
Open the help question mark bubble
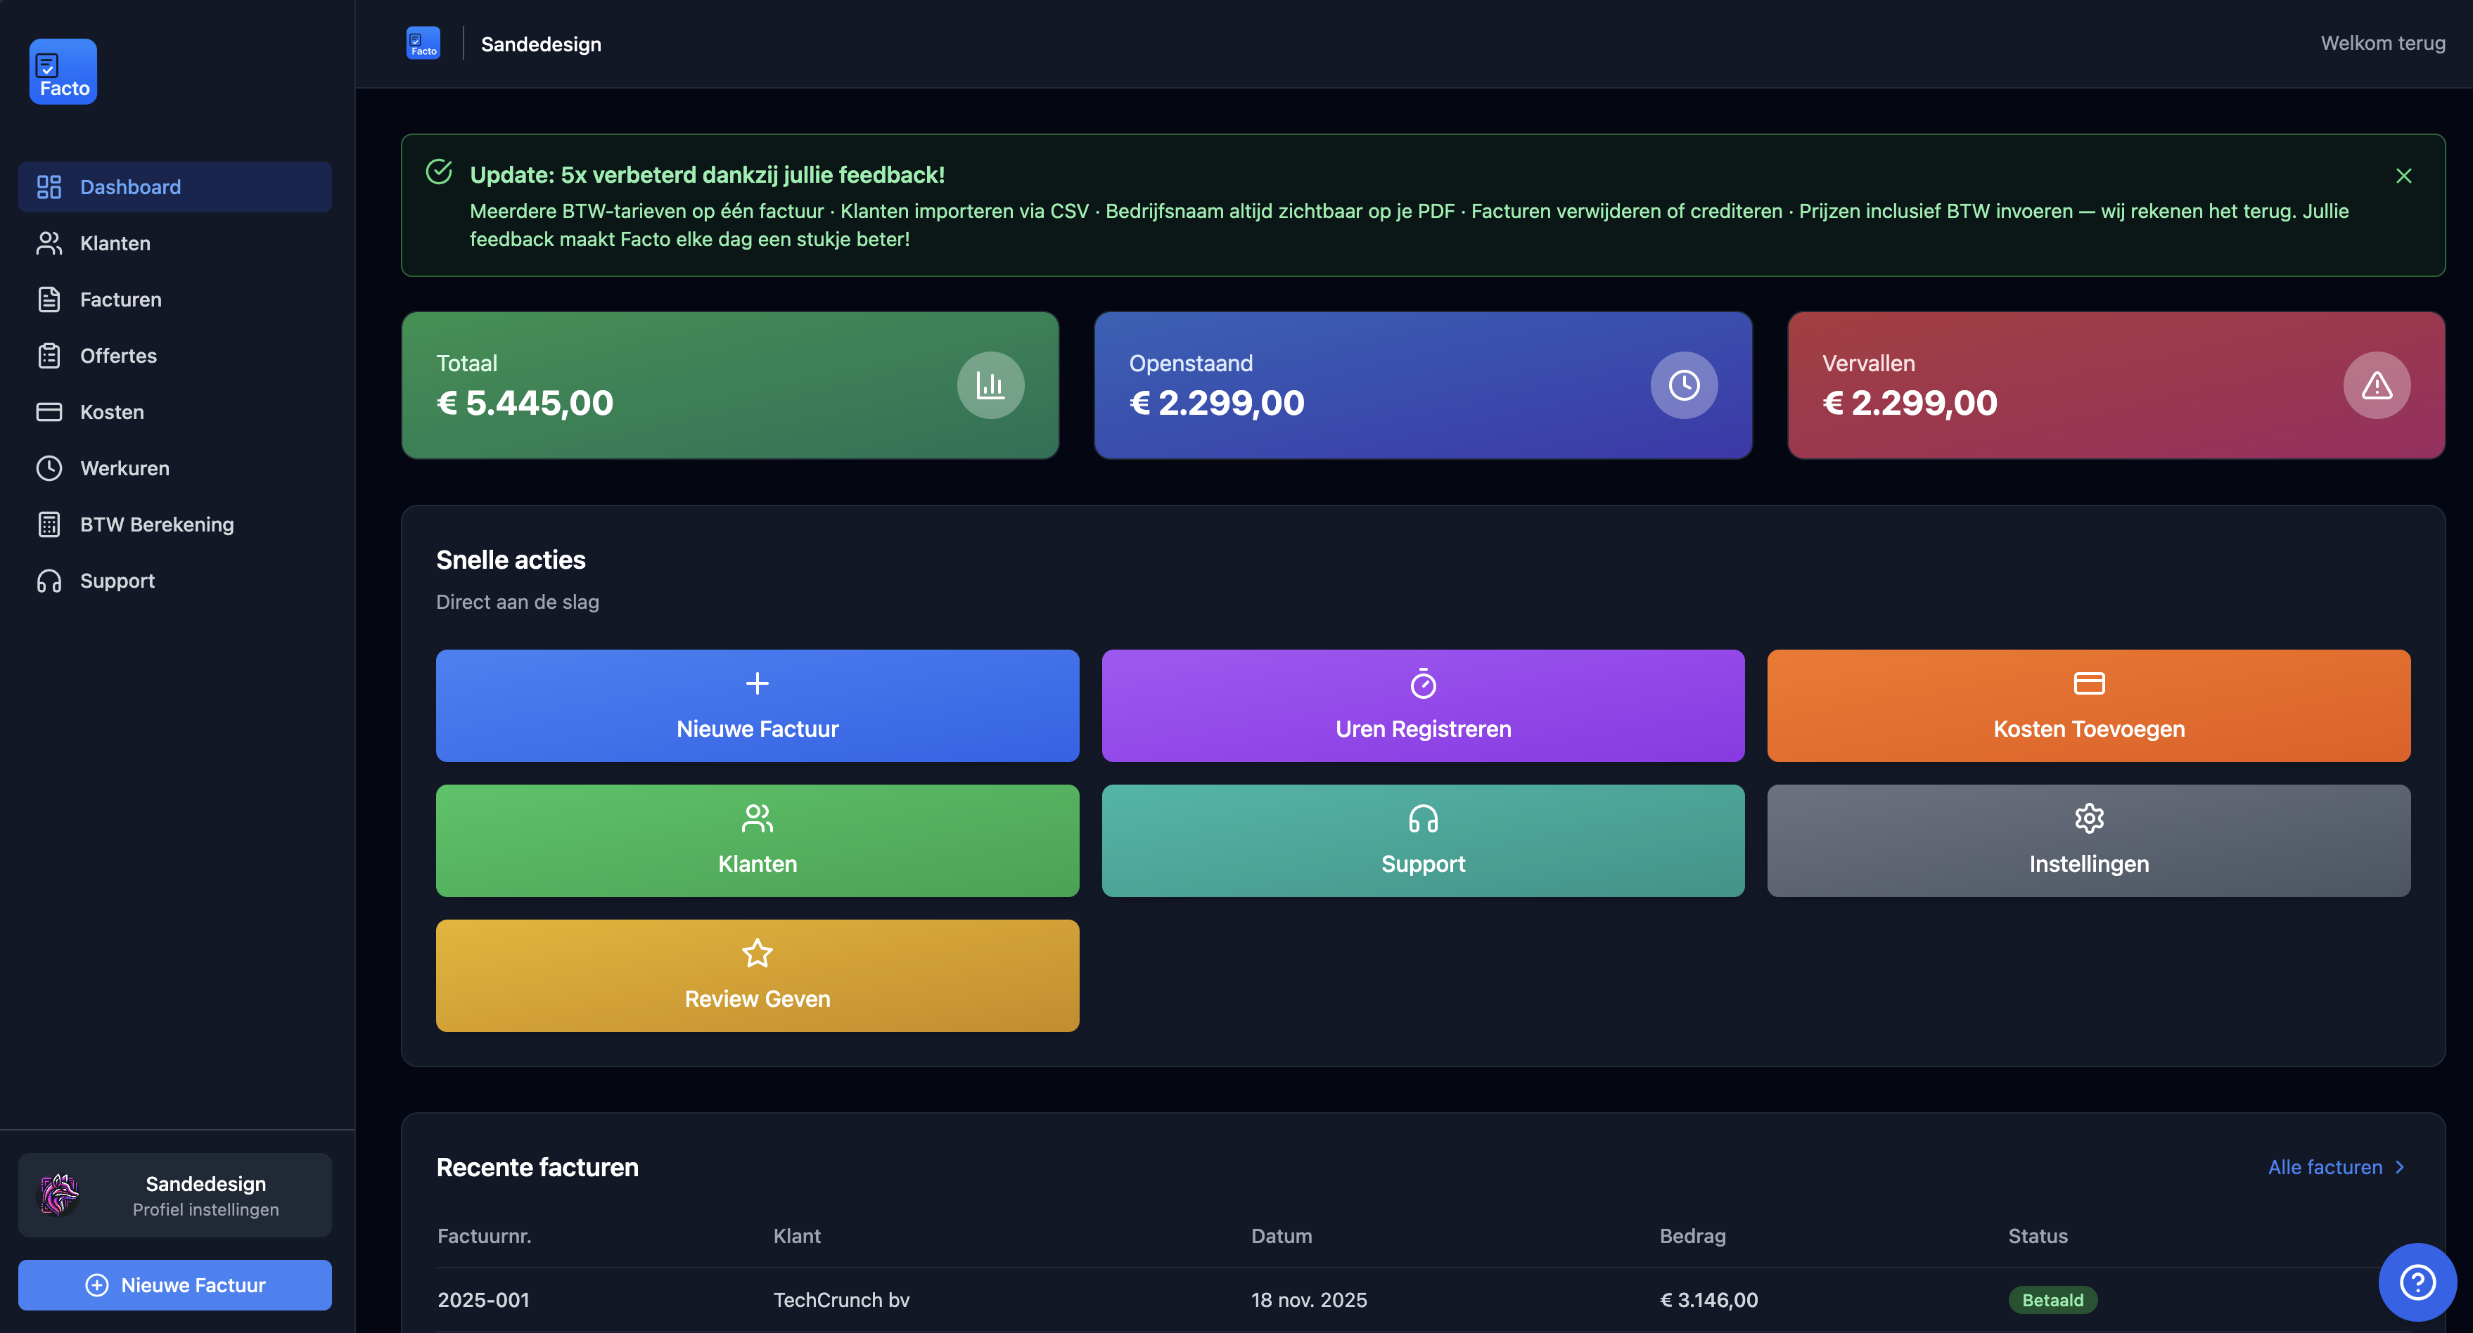tap(2416, 1281)
